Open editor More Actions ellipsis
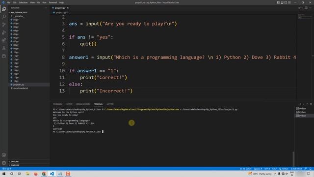The width and height of the screenshot is (314, 177). [311, 8]
